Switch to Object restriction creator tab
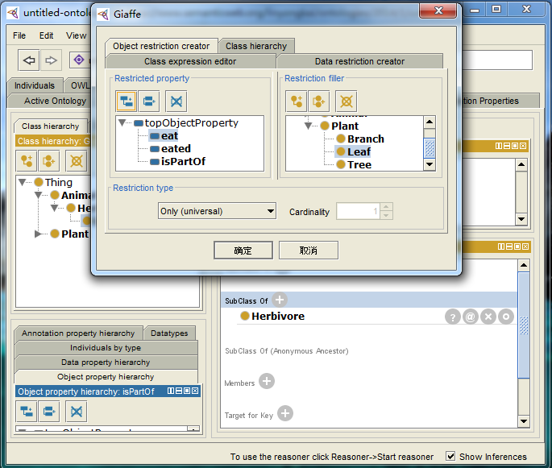The width and height of the screenshot is (552, 468). [161, 46]
